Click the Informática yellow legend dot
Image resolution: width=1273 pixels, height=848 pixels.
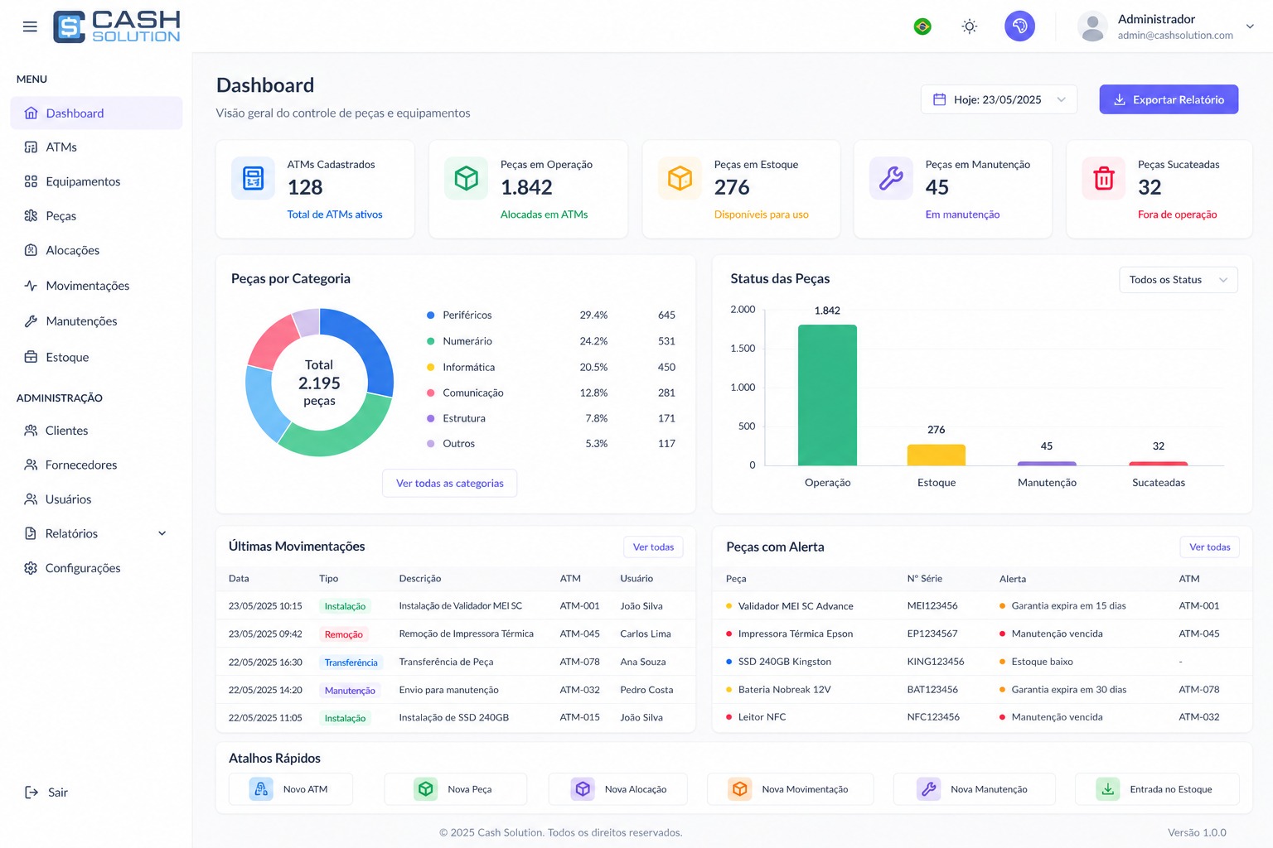(430, 367)
